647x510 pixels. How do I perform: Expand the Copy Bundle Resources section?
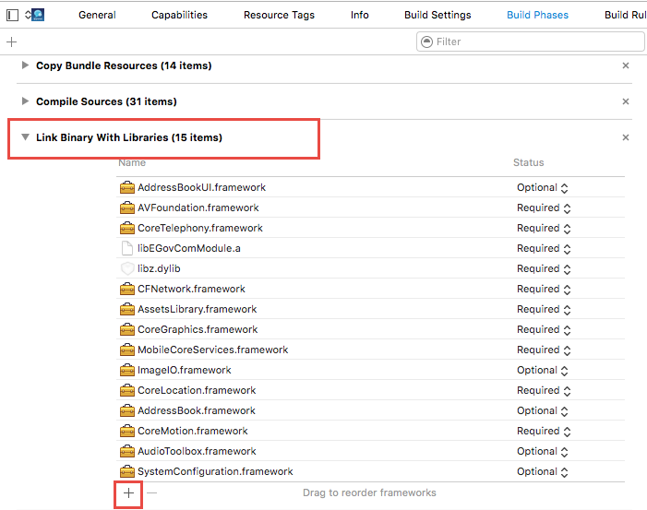pos(24,66)
